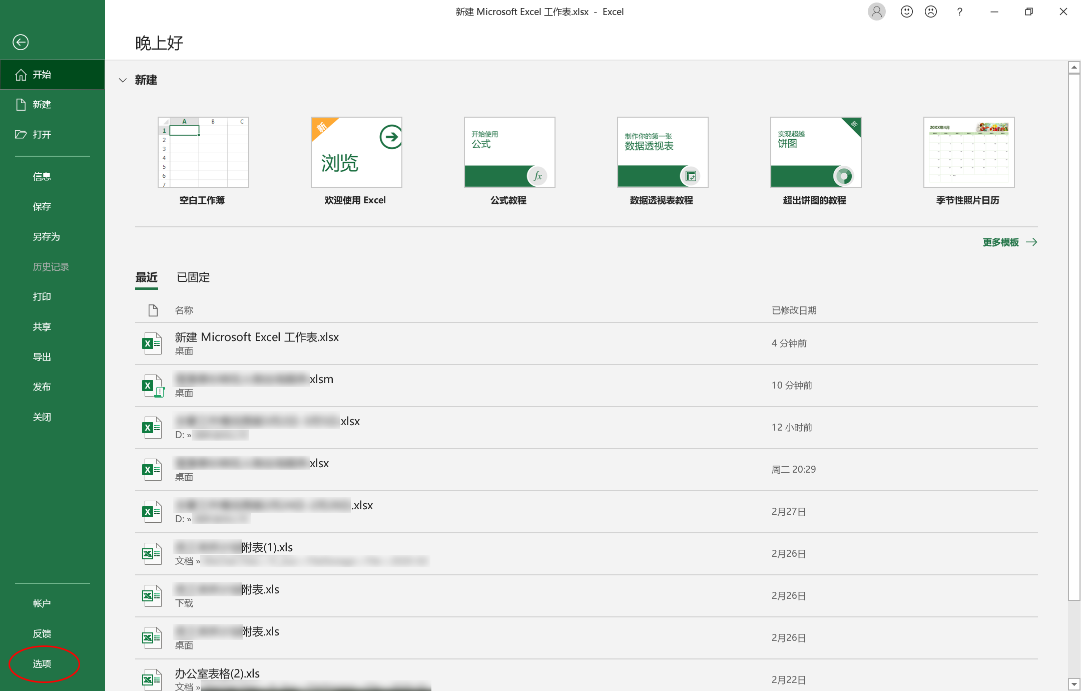Send a frown feedback face icon

click(x=930, y=12)
